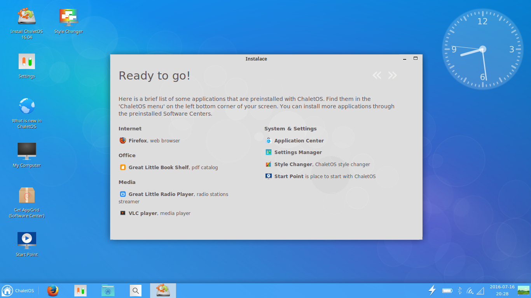The image size is (531, 298).
Task: Click the analog clock desktop widget
Action: coord(482,49)
